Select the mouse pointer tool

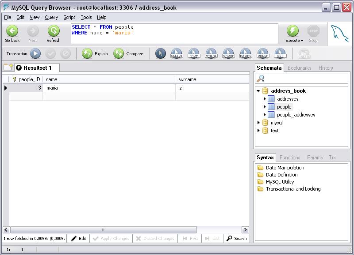pos(161,53)
